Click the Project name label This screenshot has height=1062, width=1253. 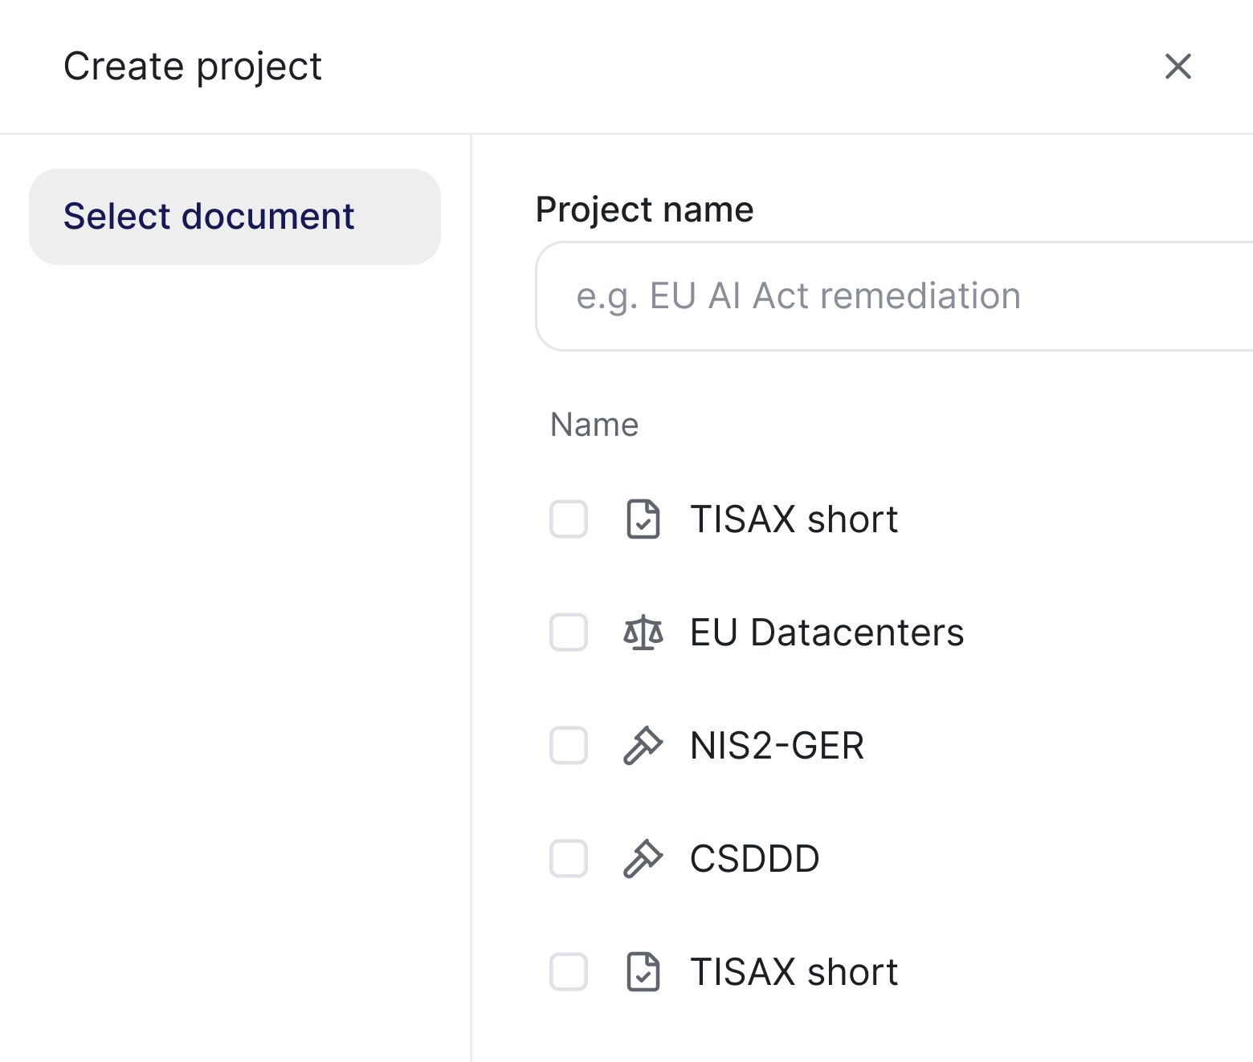pos(644,210)
